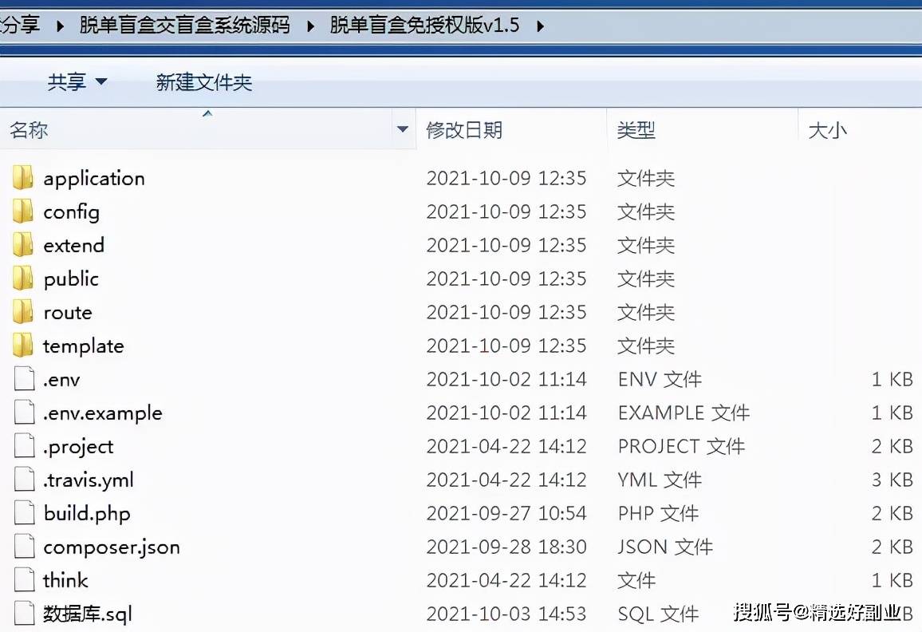This screenshot has height=632, width=922.
Task: Open the 共享 dropdown menu
Action: pyautogui.click(x=77, y=82)
